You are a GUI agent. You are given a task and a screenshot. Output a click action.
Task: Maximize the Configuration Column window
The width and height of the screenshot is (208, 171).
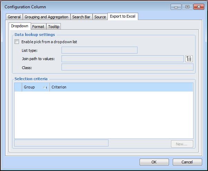coord(188,7)
